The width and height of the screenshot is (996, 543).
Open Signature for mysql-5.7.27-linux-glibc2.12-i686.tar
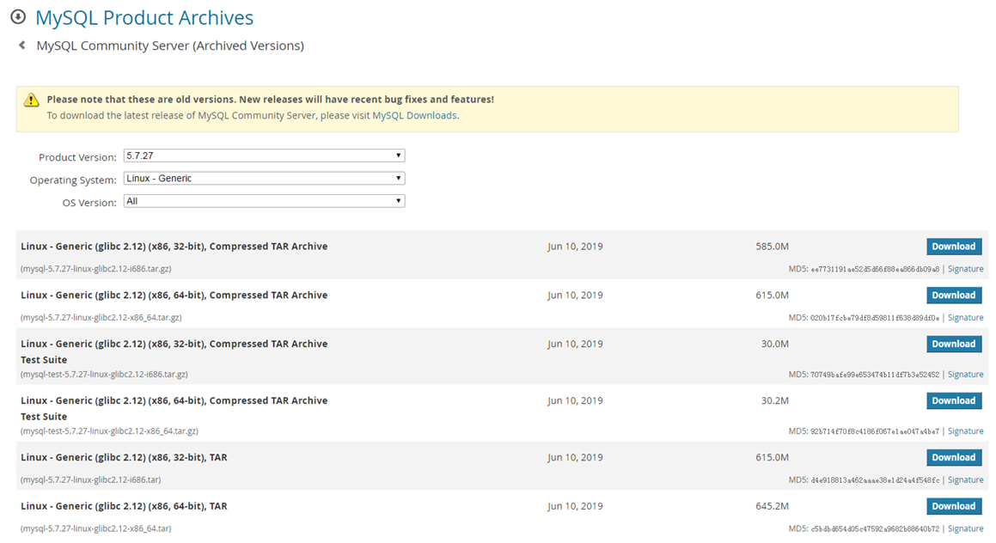pos(966,480)
